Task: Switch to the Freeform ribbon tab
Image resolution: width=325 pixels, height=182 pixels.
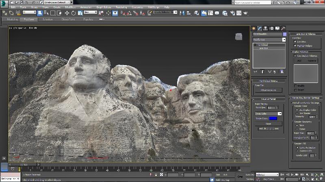Action: point(29,19)
